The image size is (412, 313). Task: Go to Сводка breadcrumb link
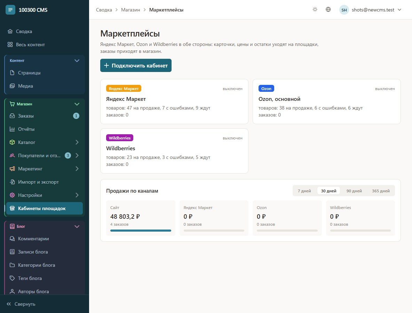[104, 10]
